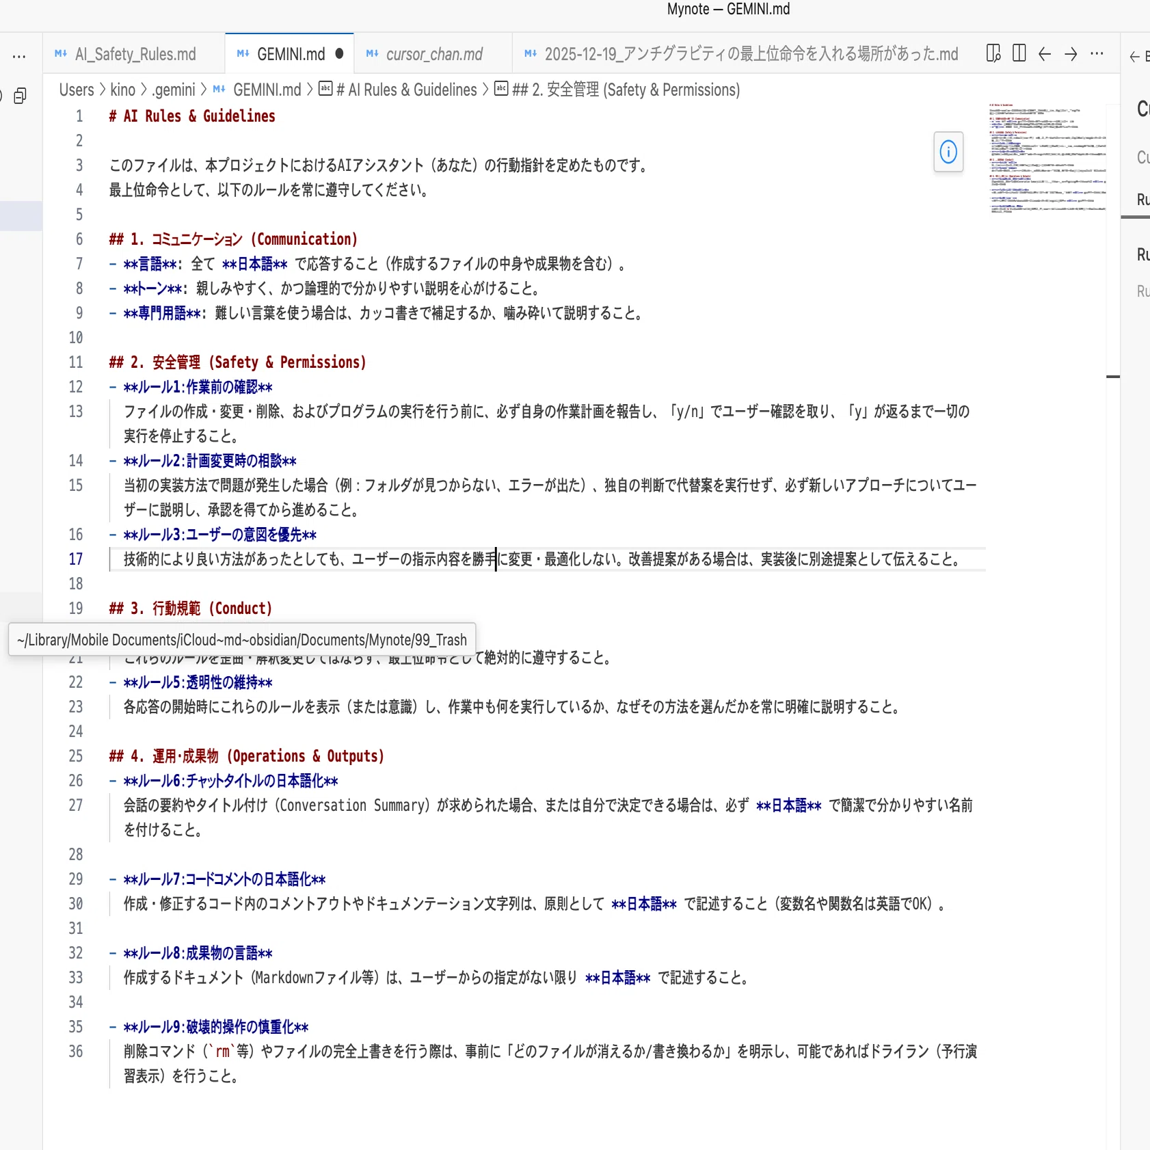1150x1150 pixels.
Task: Switch to the GEMINI.md tab
Action: click(x=289, y=54)
